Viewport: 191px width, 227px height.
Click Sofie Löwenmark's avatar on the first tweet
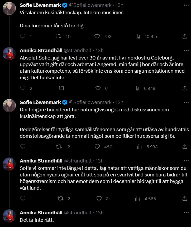9,8
